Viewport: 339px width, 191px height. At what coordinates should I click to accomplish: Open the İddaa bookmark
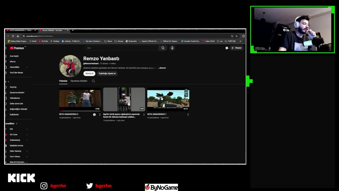[17, 41]
